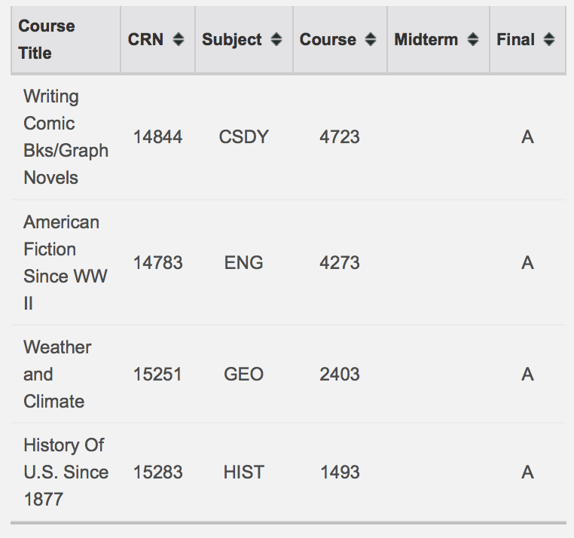Sort grades using Midterm sort icon

(x=473, y=39)
